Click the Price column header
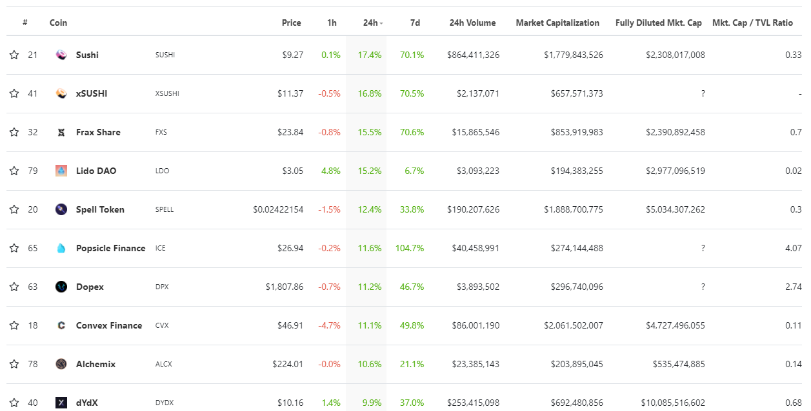811x411 pixels. pyautogui.click(x=291, y=23)
